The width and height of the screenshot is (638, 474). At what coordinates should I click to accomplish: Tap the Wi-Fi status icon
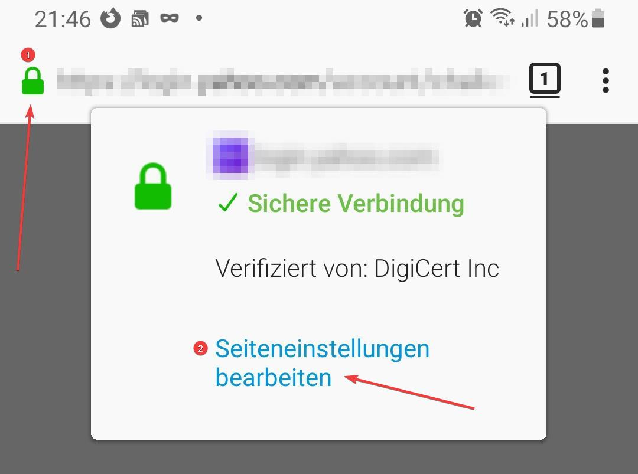(x=502, y=18)
